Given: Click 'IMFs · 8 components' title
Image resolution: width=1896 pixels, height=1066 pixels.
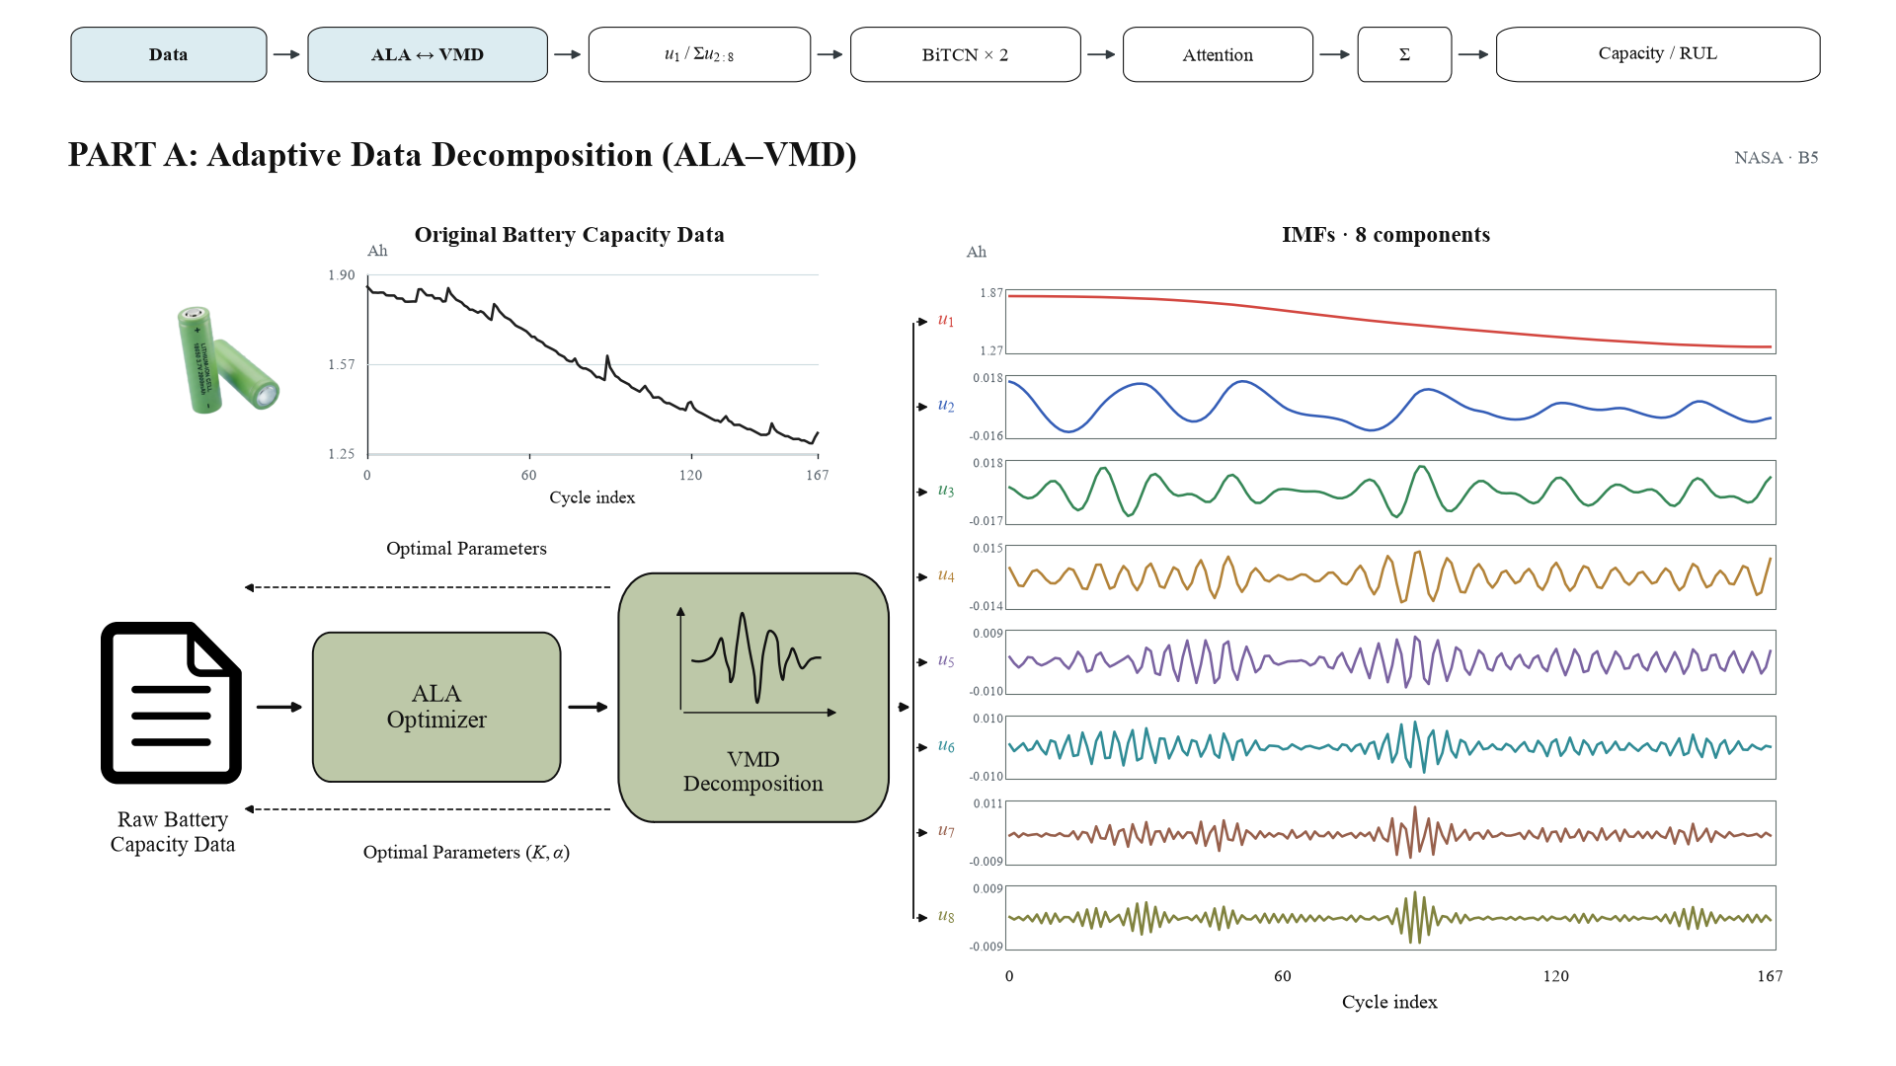Looking at the screenshot, I should (1385, 235).
